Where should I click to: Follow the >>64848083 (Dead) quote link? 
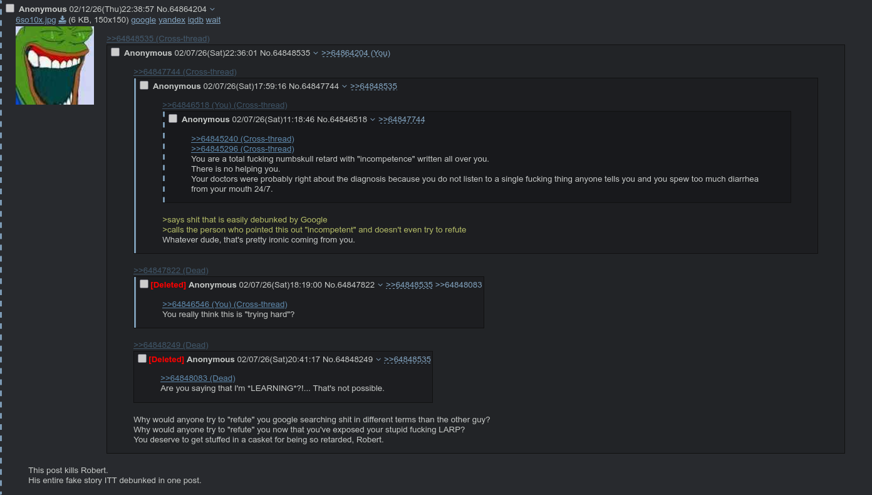click(198, 378)
